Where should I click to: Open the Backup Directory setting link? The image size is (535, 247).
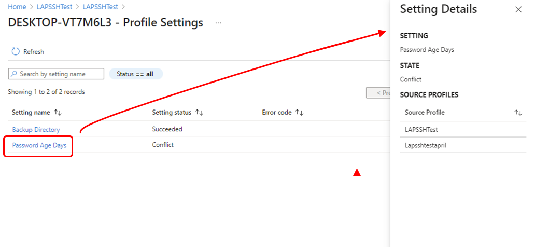pyautogui.click(x=36, y=130)
